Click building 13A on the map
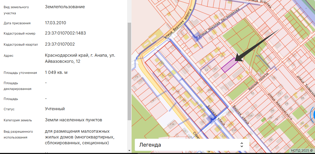 pyautogui.click(x=172, y=124)
